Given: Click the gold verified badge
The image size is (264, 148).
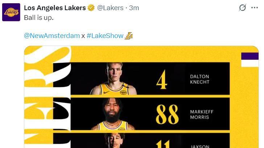Looking at the screenshot, I should 91,8.
